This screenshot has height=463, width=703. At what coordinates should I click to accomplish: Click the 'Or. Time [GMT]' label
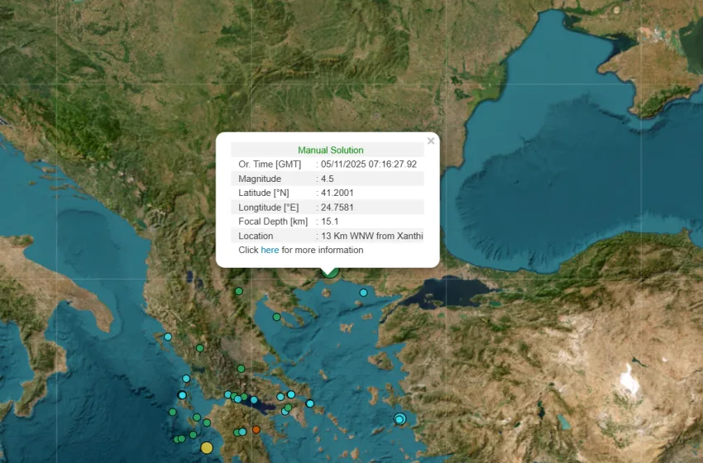(x=270, y=165)
